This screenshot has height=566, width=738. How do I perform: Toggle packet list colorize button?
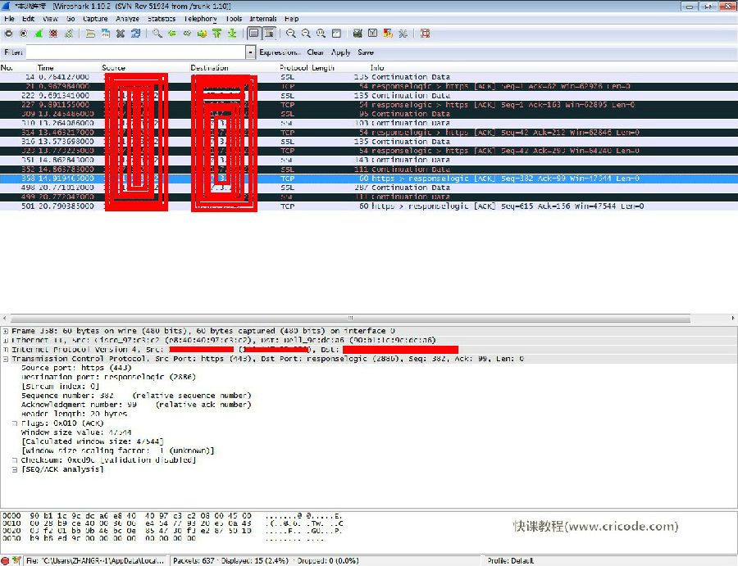[x=253, y=34]
